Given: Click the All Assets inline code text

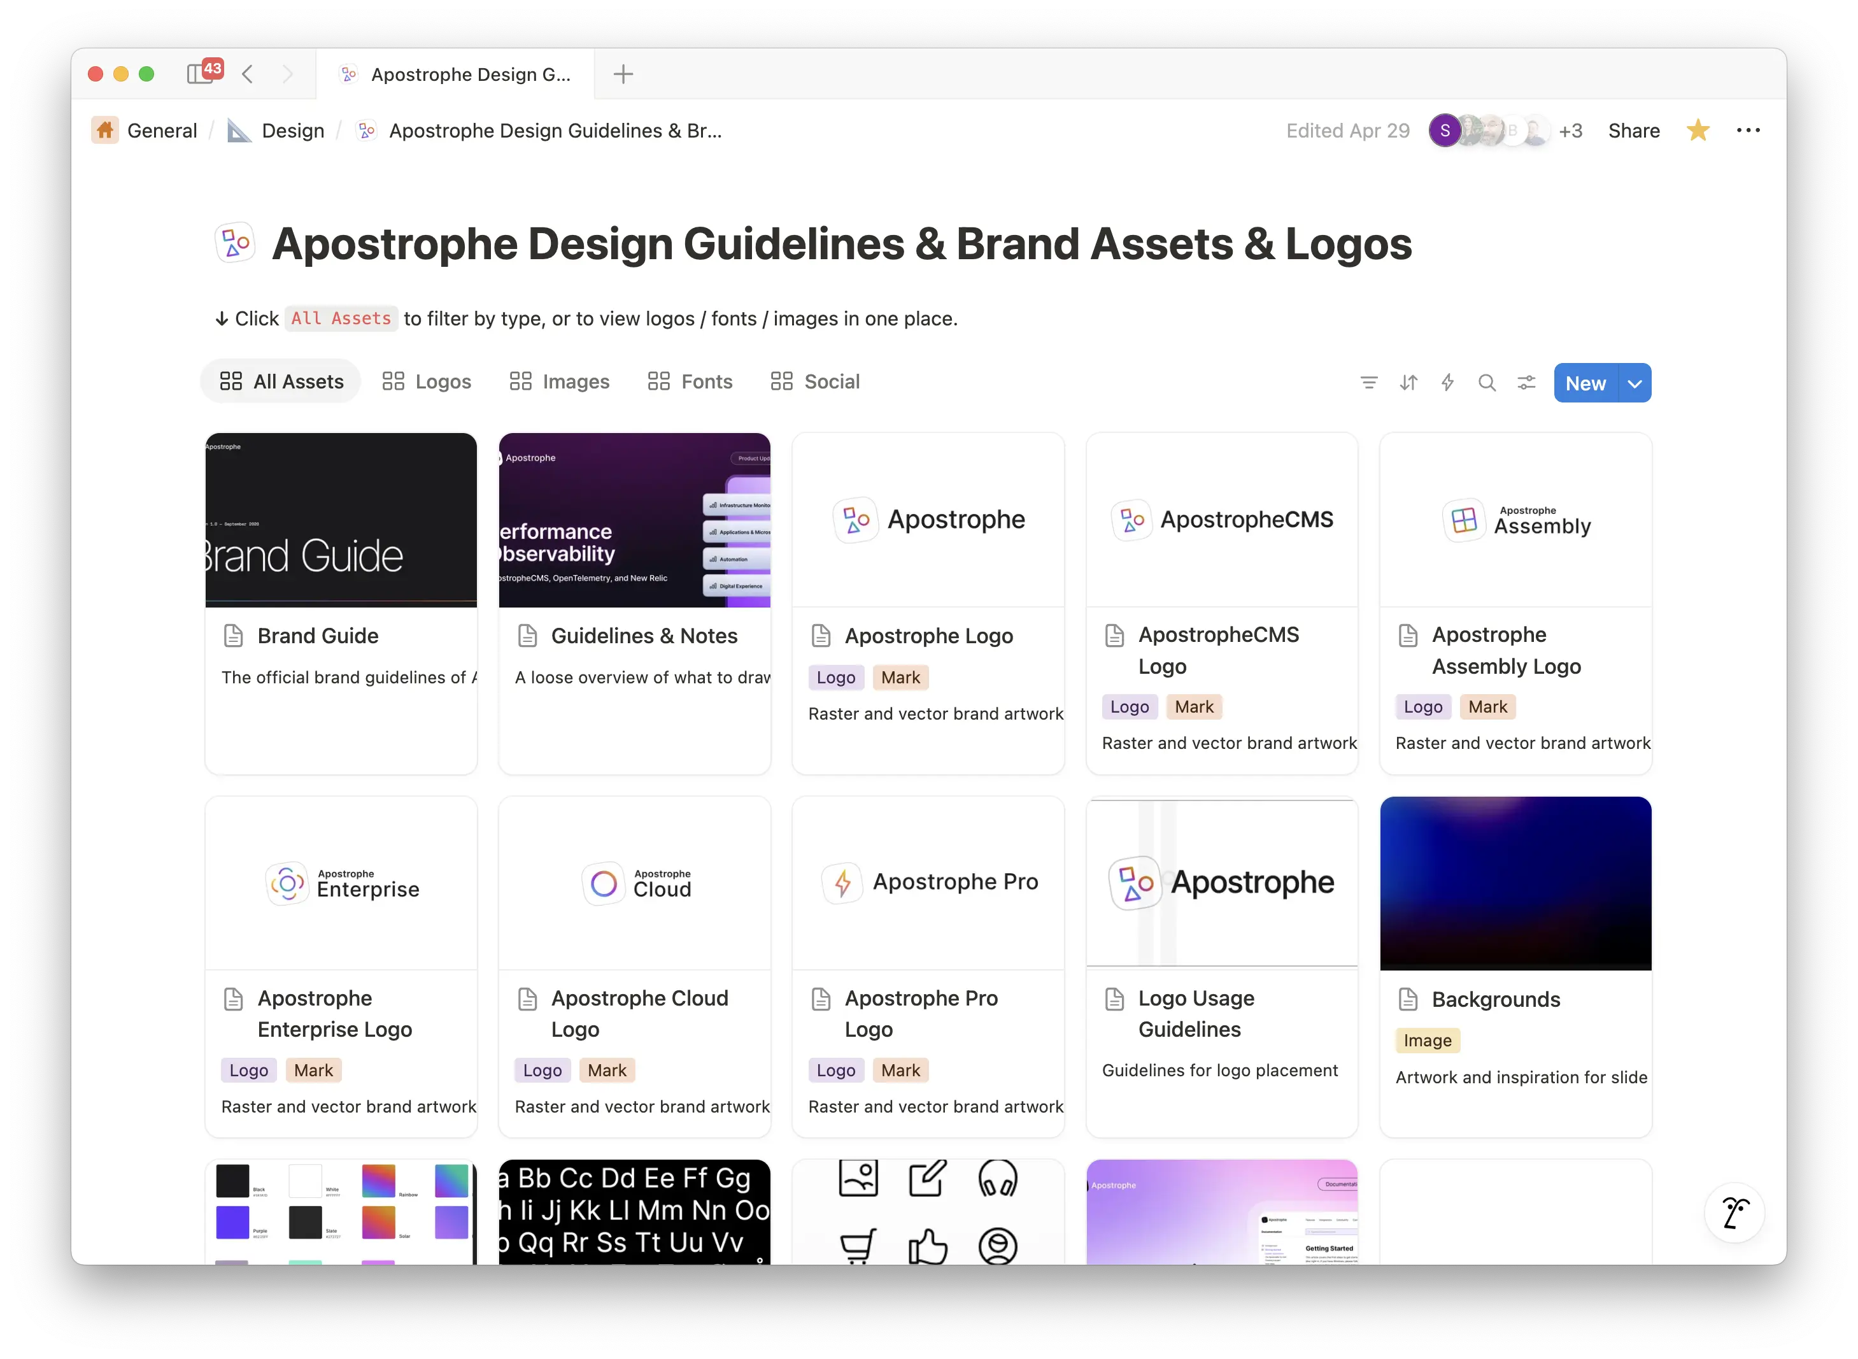Looking at the screenshot, I should coord(341,318).
